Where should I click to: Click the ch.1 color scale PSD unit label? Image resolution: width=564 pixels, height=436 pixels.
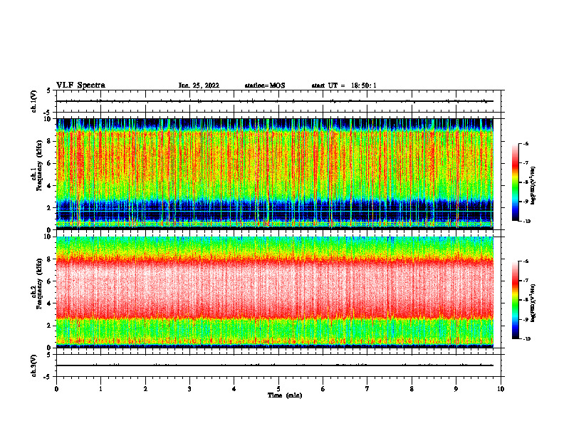click(x=533, y=186)
